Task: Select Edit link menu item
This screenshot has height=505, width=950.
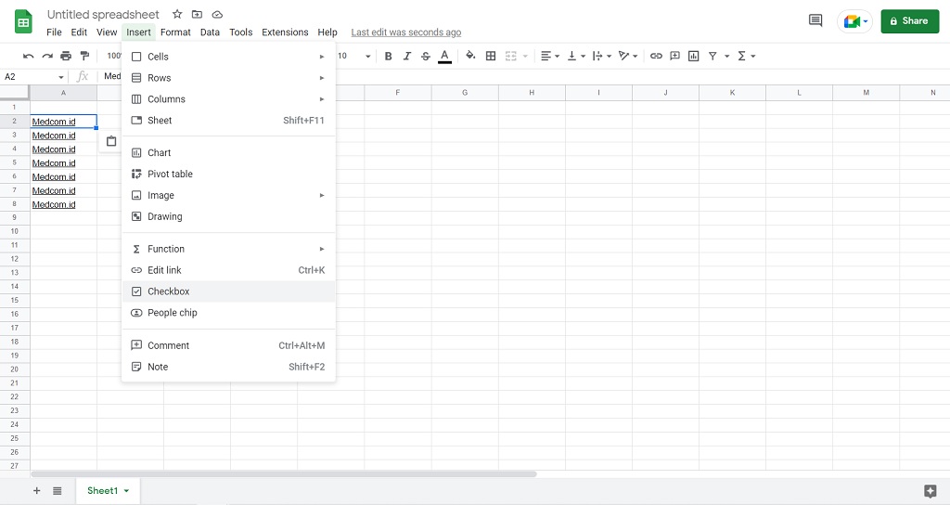Action: (x=228, y=270)
